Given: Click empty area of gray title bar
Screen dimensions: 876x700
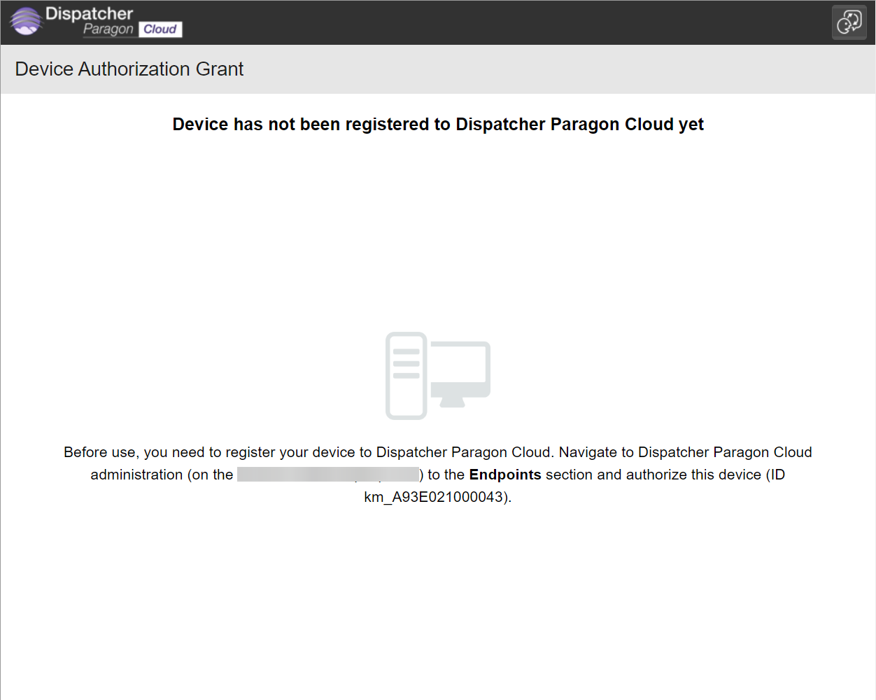Looking at the screenshot, I should [x=560, y=69].
